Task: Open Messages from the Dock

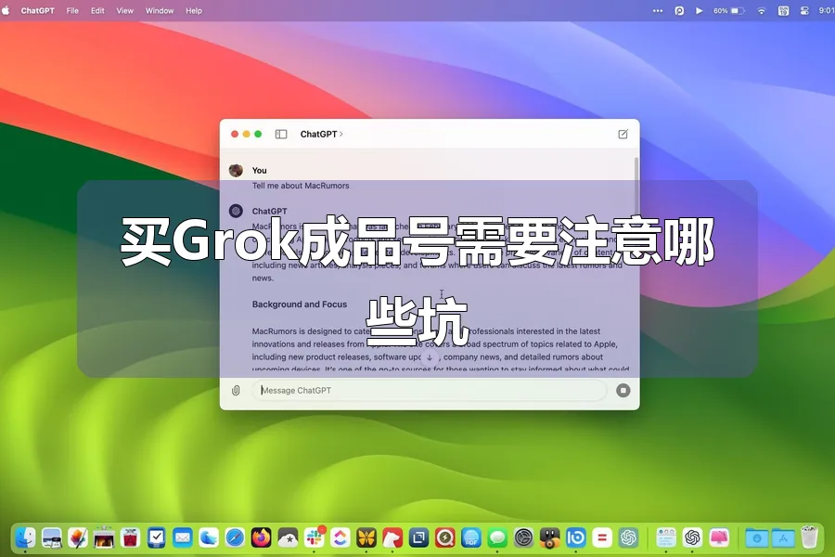Action: click(497, 538)
